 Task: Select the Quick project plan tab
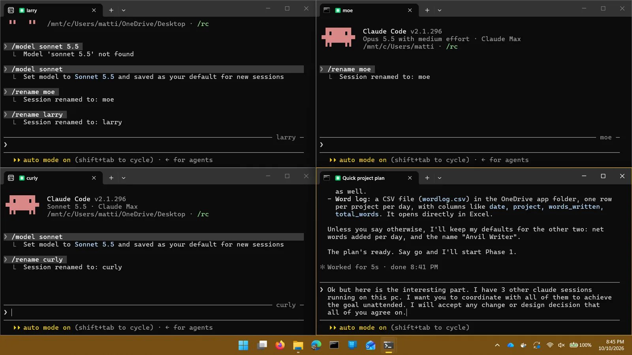[369, 178]
